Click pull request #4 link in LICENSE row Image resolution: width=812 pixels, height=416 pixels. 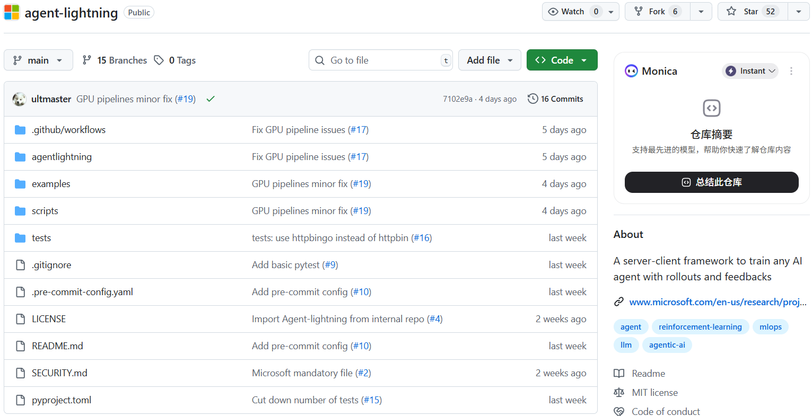click(x=435, y=319)
